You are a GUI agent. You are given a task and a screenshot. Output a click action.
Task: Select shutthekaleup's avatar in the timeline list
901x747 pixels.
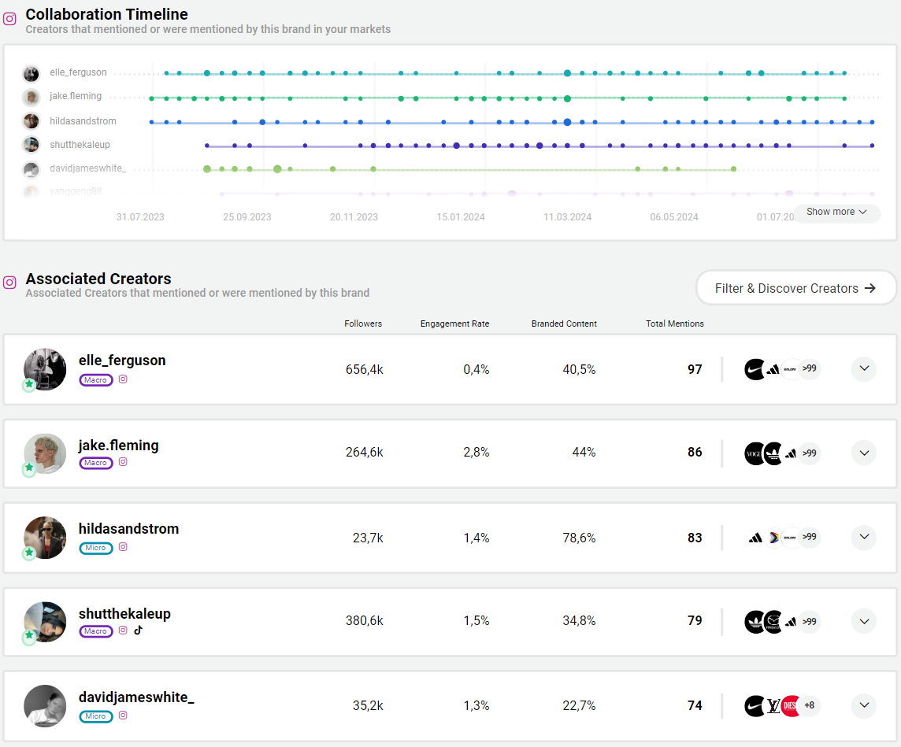click(32, 145)
